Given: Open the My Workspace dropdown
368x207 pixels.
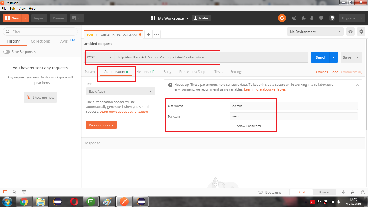Looking at the screenshot, I should [170, 18].
